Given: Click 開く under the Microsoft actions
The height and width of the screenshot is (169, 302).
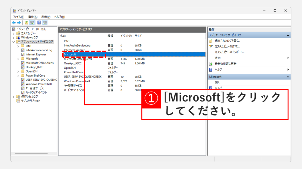Looking at the screenshot, I should [217, 82].
